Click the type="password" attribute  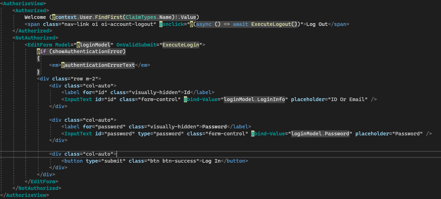pos(161,134)
